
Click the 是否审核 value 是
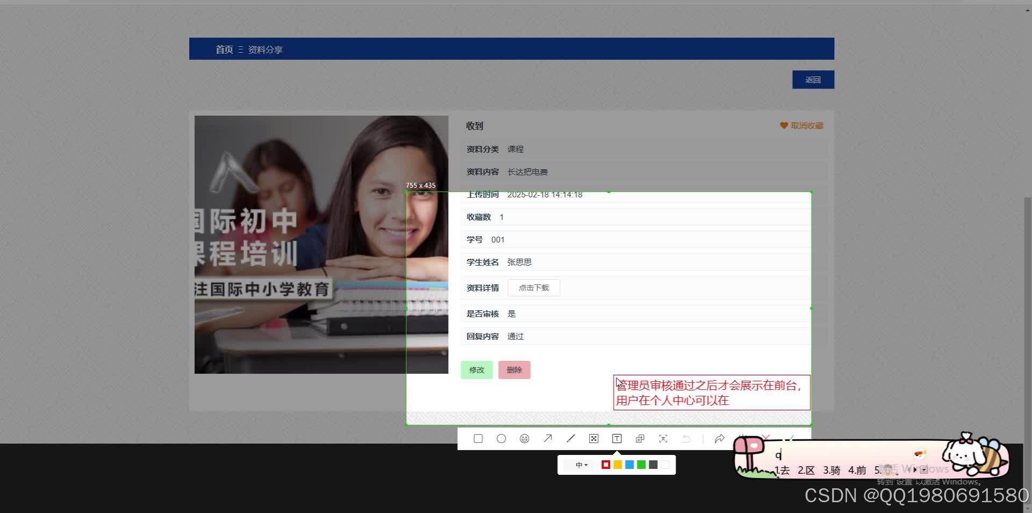point(512,314)
